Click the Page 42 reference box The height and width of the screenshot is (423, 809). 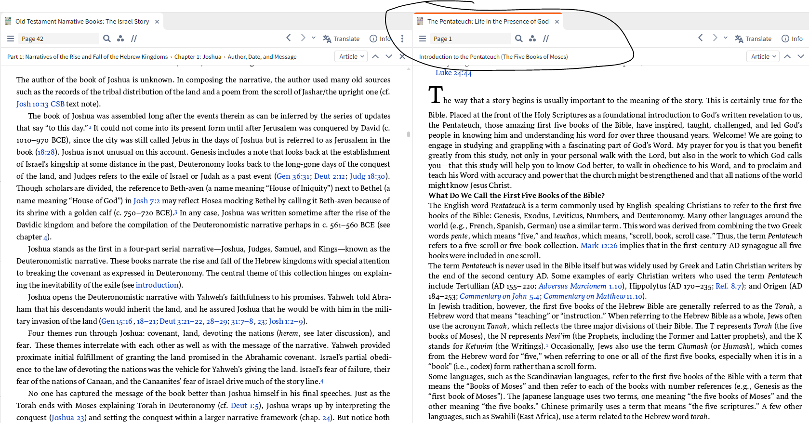59,39
